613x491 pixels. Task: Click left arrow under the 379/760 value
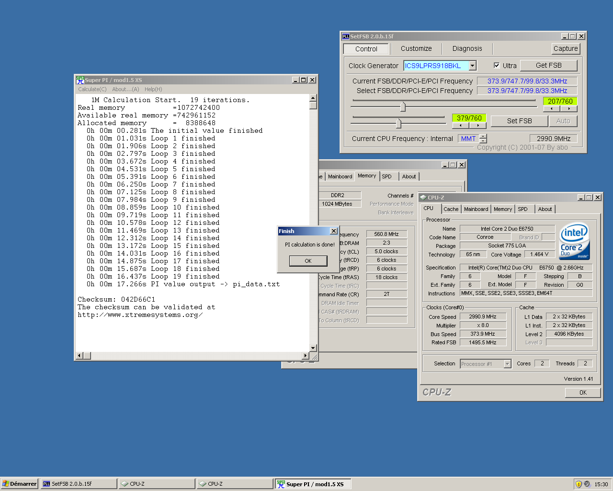461,126
